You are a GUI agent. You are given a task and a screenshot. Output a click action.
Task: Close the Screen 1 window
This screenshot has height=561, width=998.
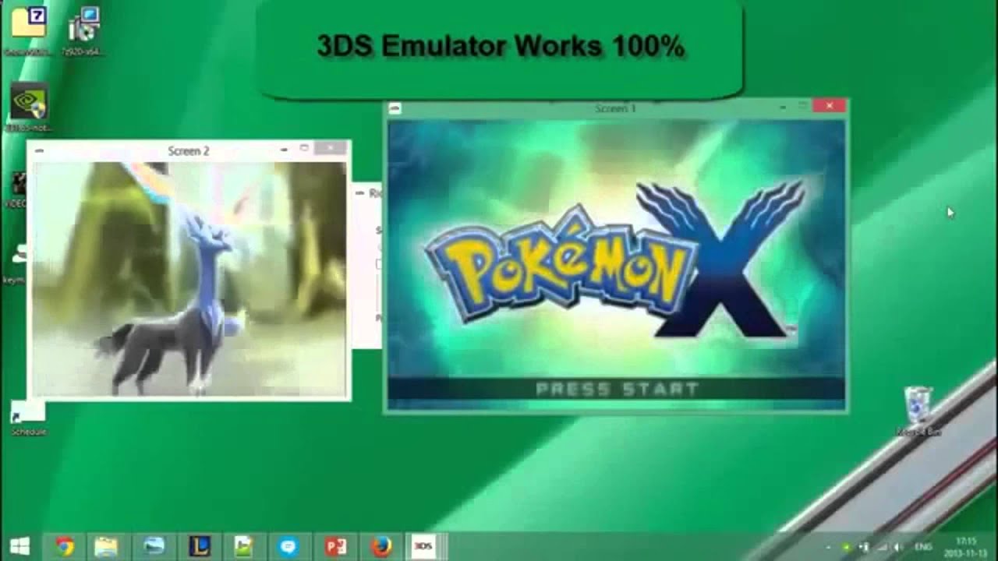click(x=829, y=106)
